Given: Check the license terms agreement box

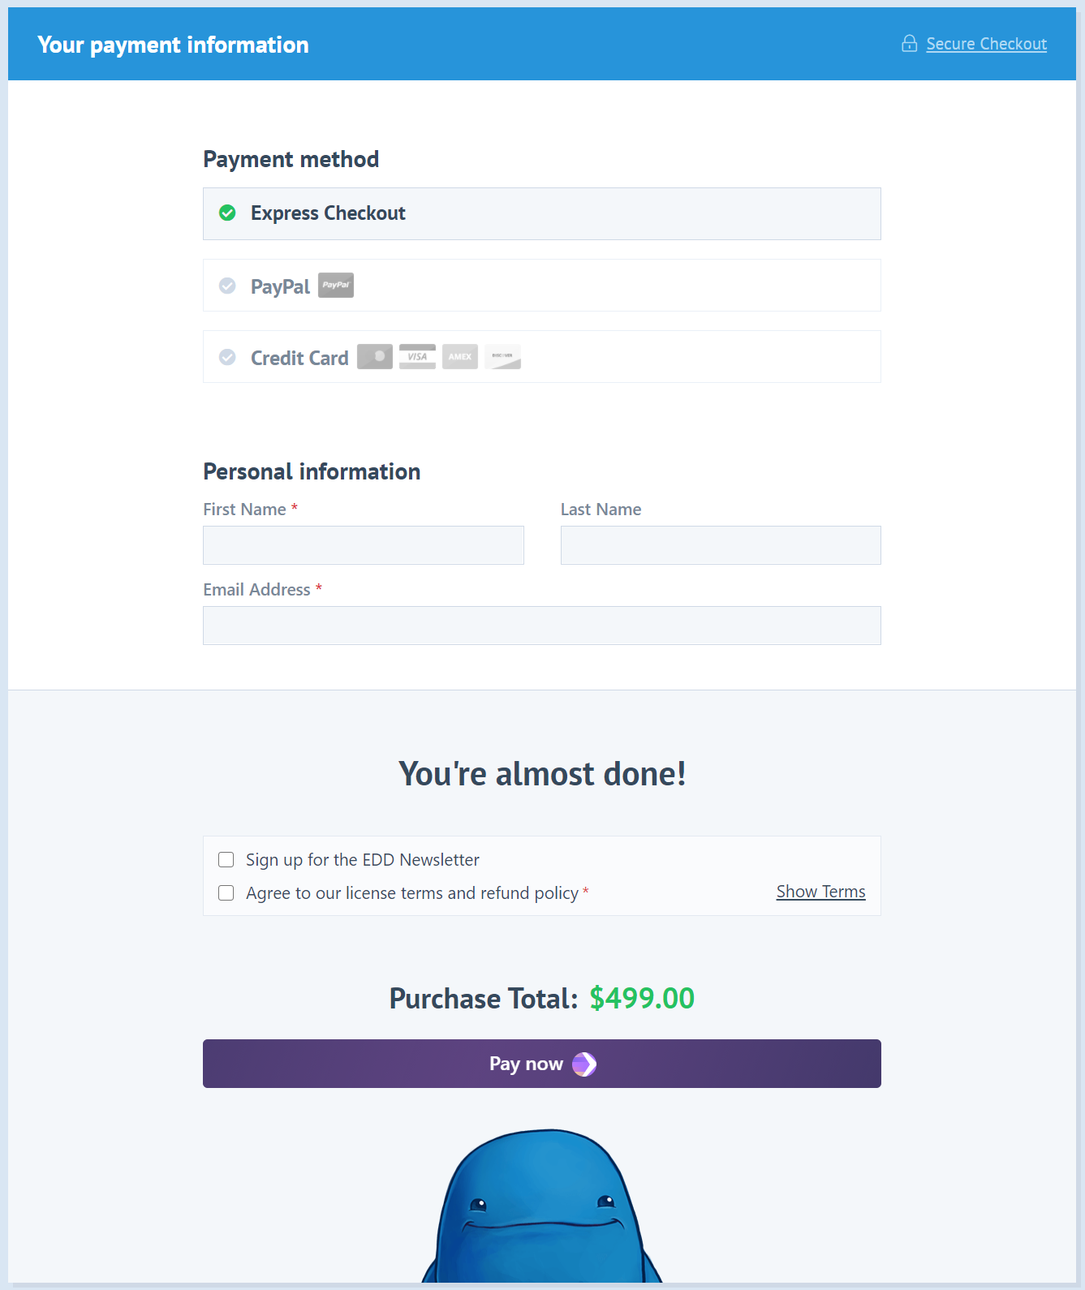Looking at the screenshot, I should [x=226, y=893].
